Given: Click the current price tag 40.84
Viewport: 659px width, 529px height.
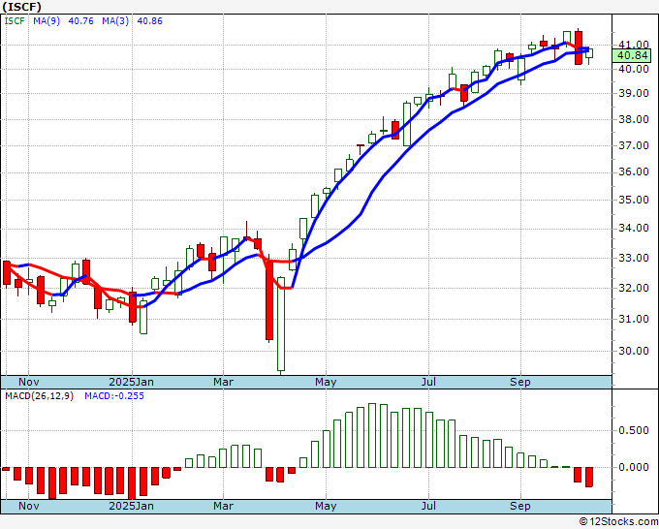Looking at the screenshot, I should [x=632, y=55].
